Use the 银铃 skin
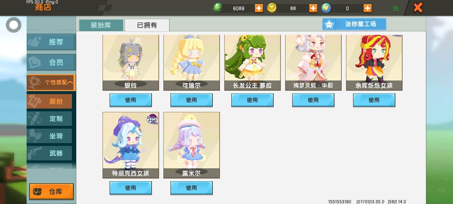 click(x=131, y=100)
